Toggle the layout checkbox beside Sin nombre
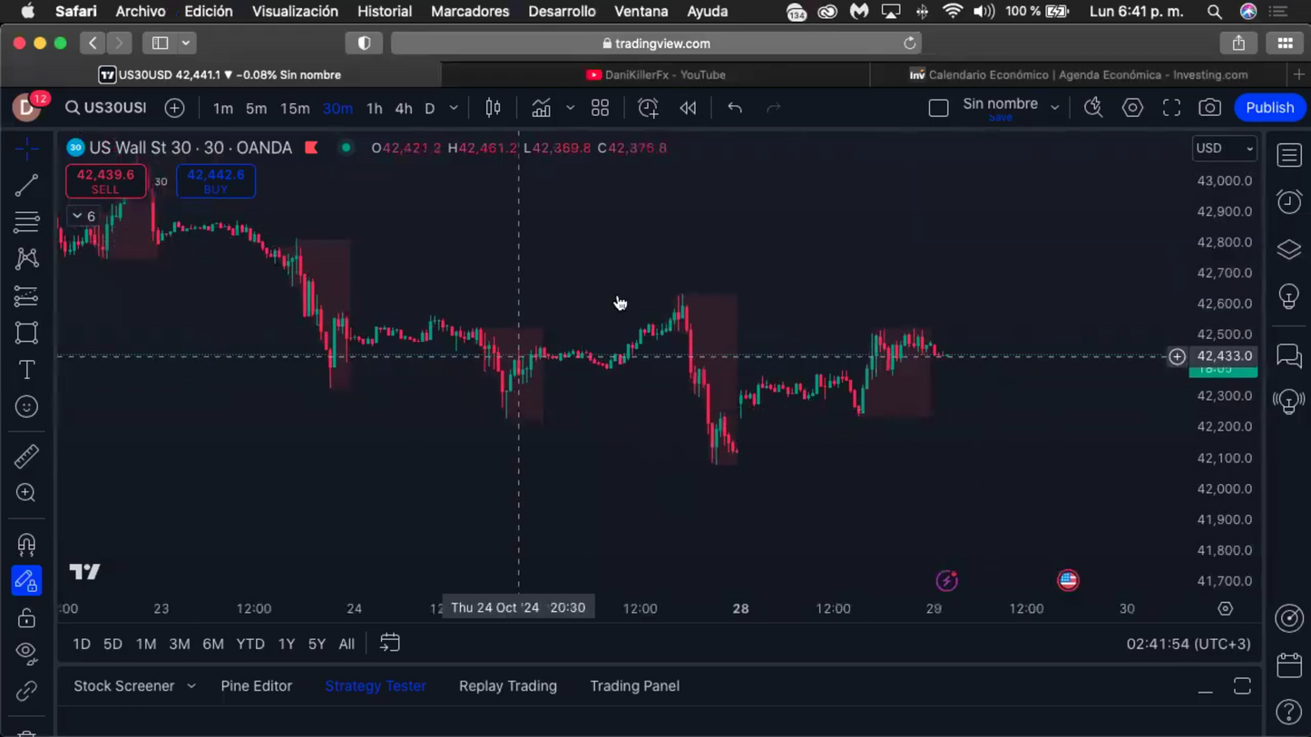This screenshot has width=1311, height=737. coord(939,107)
